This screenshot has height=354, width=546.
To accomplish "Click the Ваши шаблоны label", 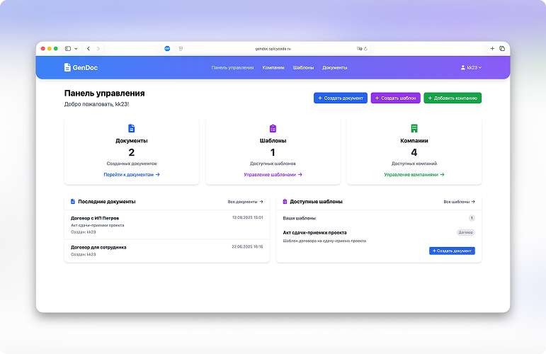I will pos(299,218).
